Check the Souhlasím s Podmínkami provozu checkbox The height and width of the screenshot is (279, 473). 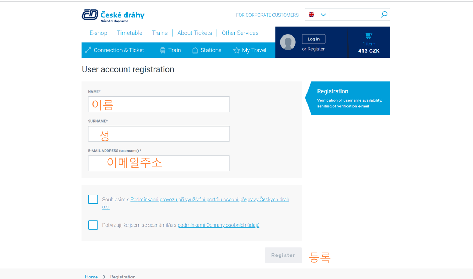(x=93, y=199)
